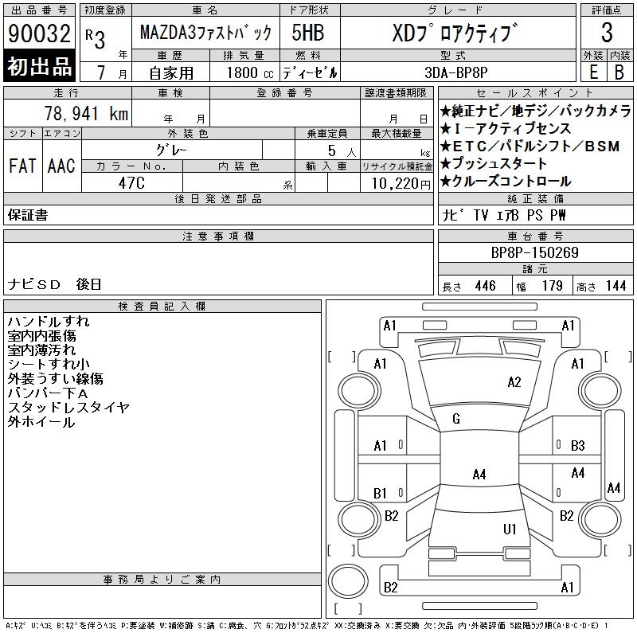Click the "リサイクル預託金" header

397,166
